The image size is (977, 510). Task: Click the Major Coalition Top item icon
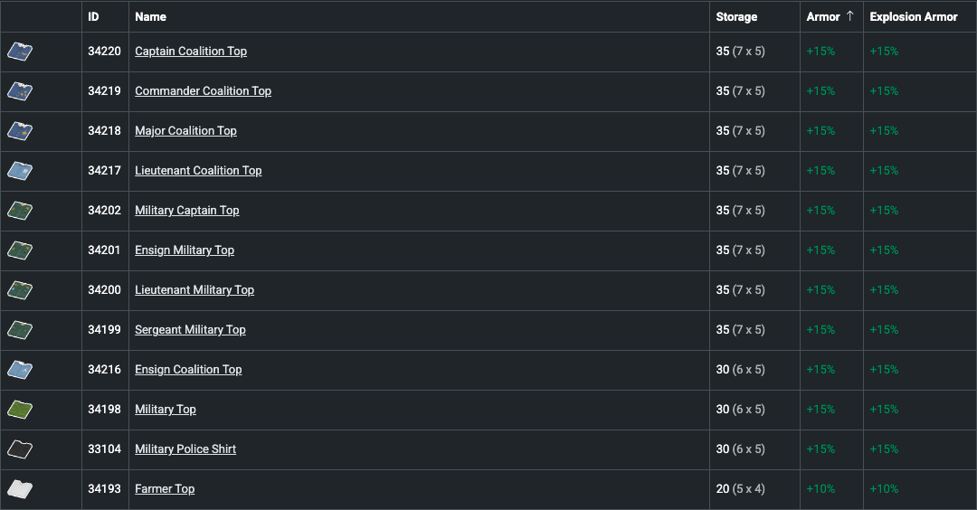[x=20, y=131]
